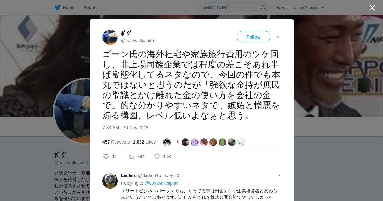This screenshot has height=201, width=383.
Task: Click first liker avatar in the row
Action: point(167,142)
